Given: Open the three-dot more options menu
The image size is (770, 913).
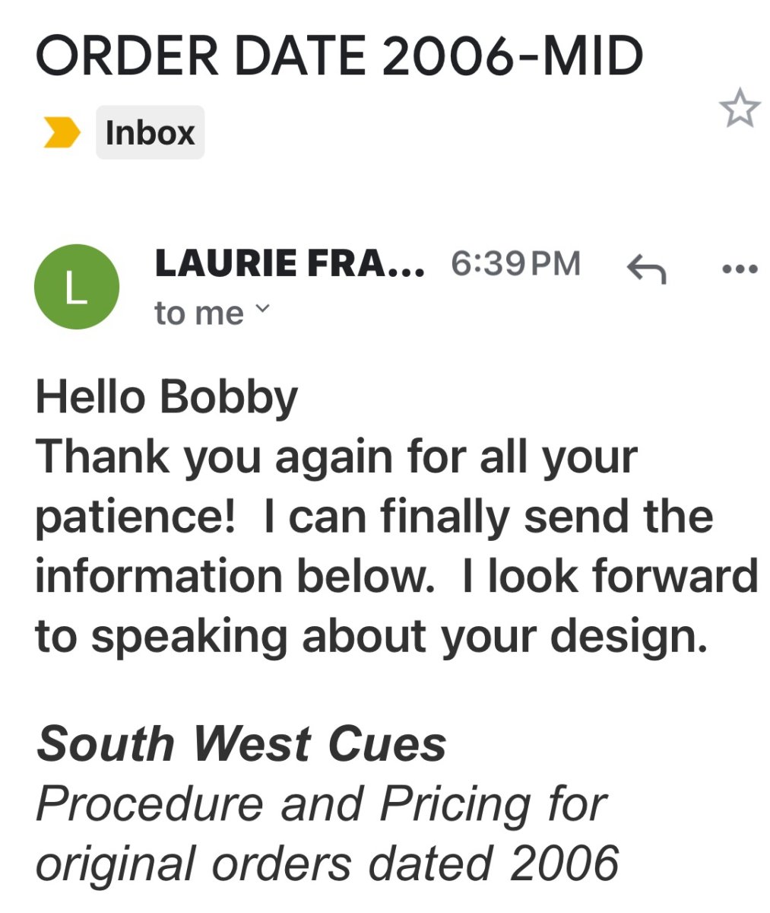Looking at the screenshot, I should pos(739,268).
